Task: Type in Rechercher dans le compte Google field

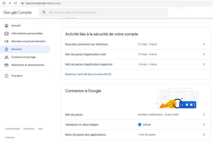Action: (106, 12)
